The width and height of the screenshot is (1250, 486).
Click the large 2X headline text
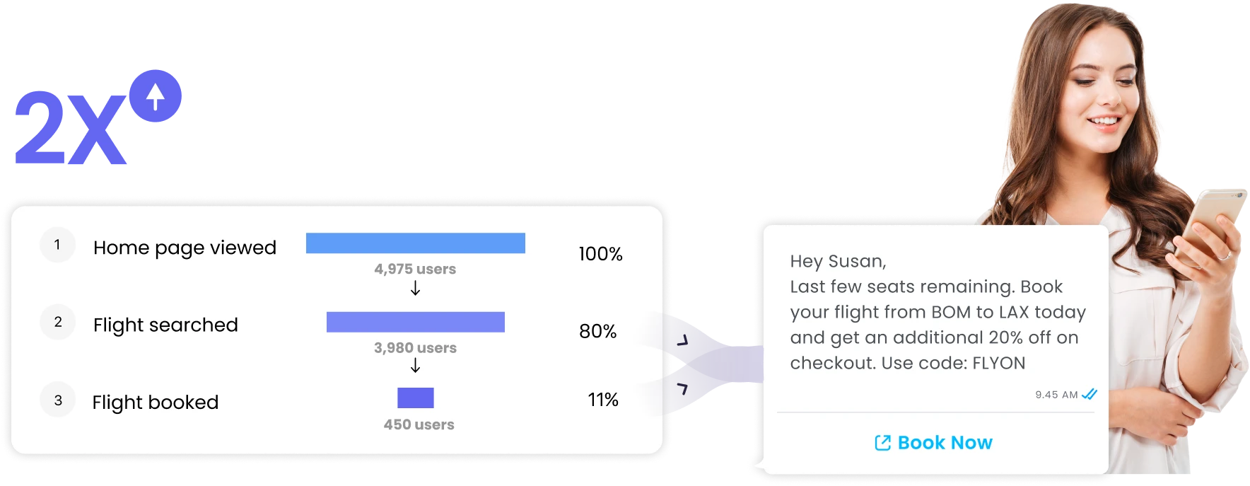(x=71, y=128)
